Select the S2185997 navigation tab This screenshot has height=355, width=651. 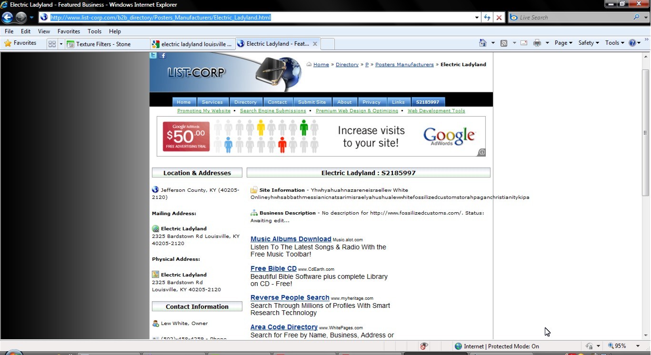point(428,102)
